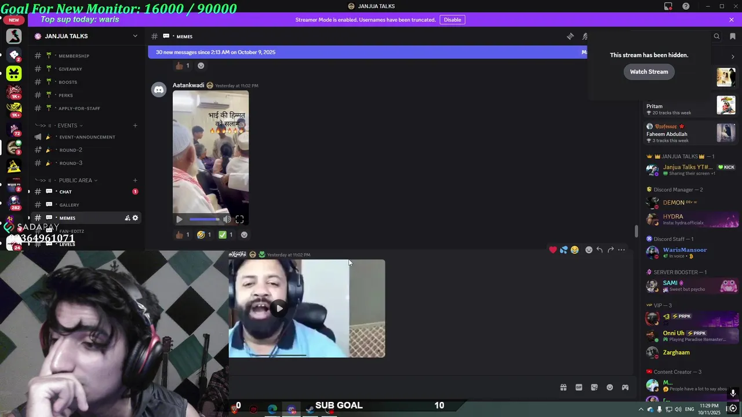Image resolution: width=742 pixels, height=417 pixels.
Task: Open the gift icon in message bar
Action: [563, 387]
